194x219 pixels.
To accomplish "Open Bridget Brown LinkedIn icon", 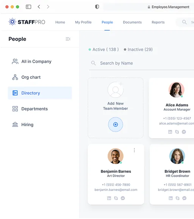I will [171, 198].
